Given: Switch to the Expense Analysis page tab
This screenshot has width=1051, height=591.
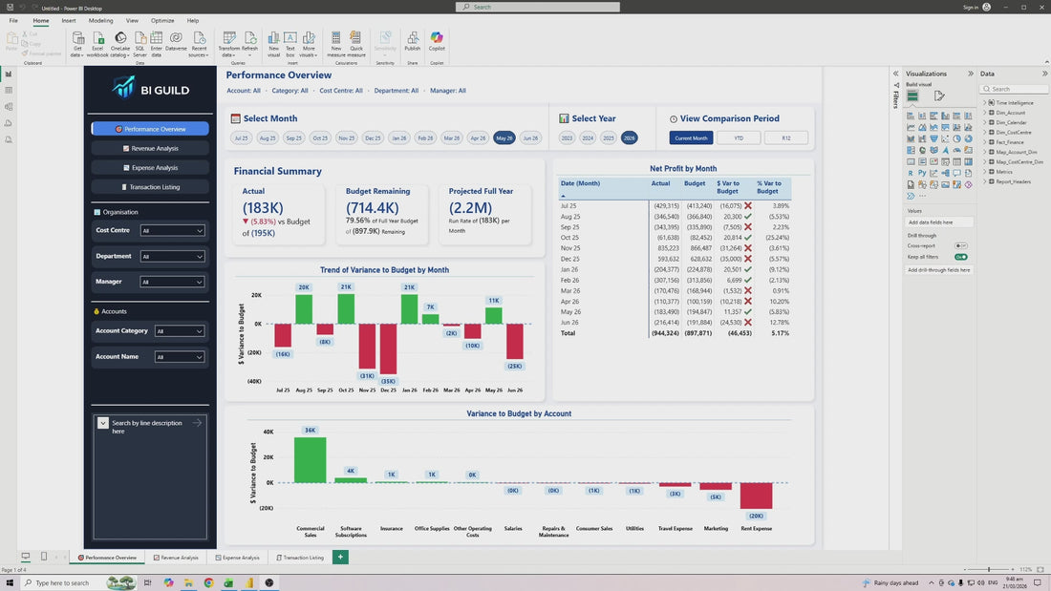Looking at the screenshot, I should pyautogui.click(x=238, y=558).
